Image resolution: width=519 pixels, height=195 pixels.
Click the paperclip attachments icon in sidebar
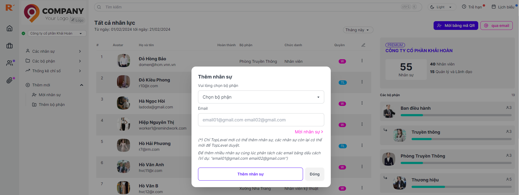[x=10, y=80]
